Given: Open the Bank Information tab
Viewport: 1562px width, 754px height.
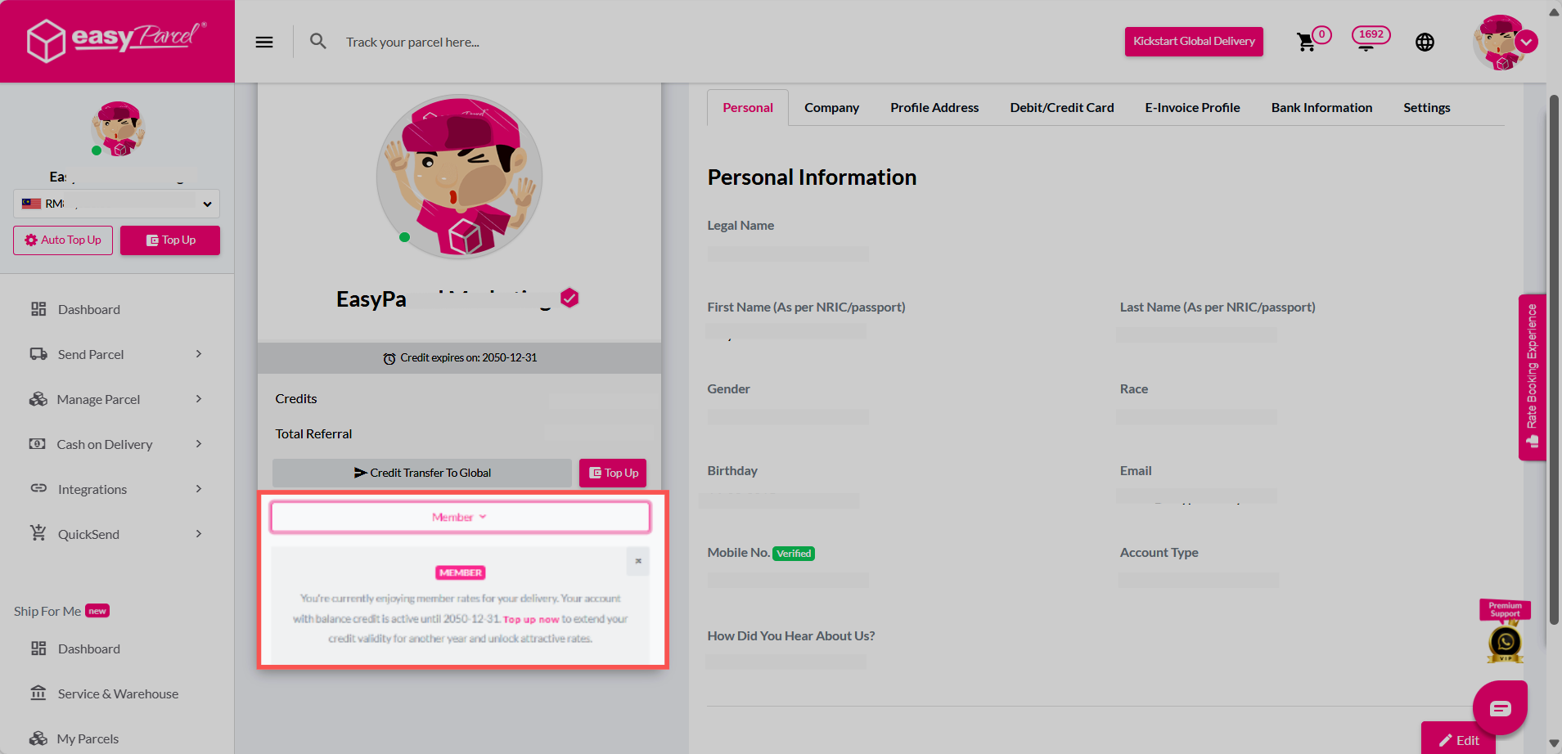Looking at the screenshot, I should [x=1321, y=107].
